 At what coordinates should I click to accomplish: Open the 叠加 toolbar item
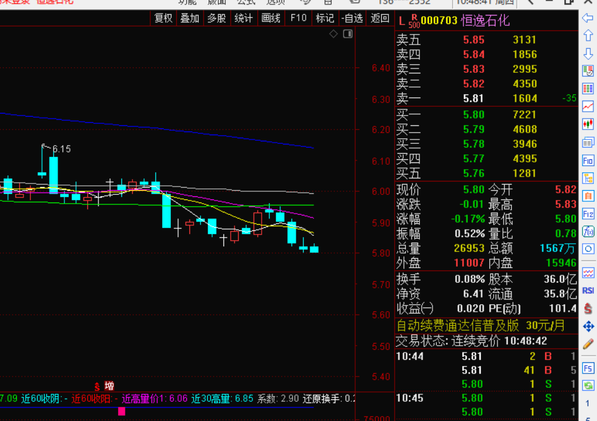(x=189, y=18)
